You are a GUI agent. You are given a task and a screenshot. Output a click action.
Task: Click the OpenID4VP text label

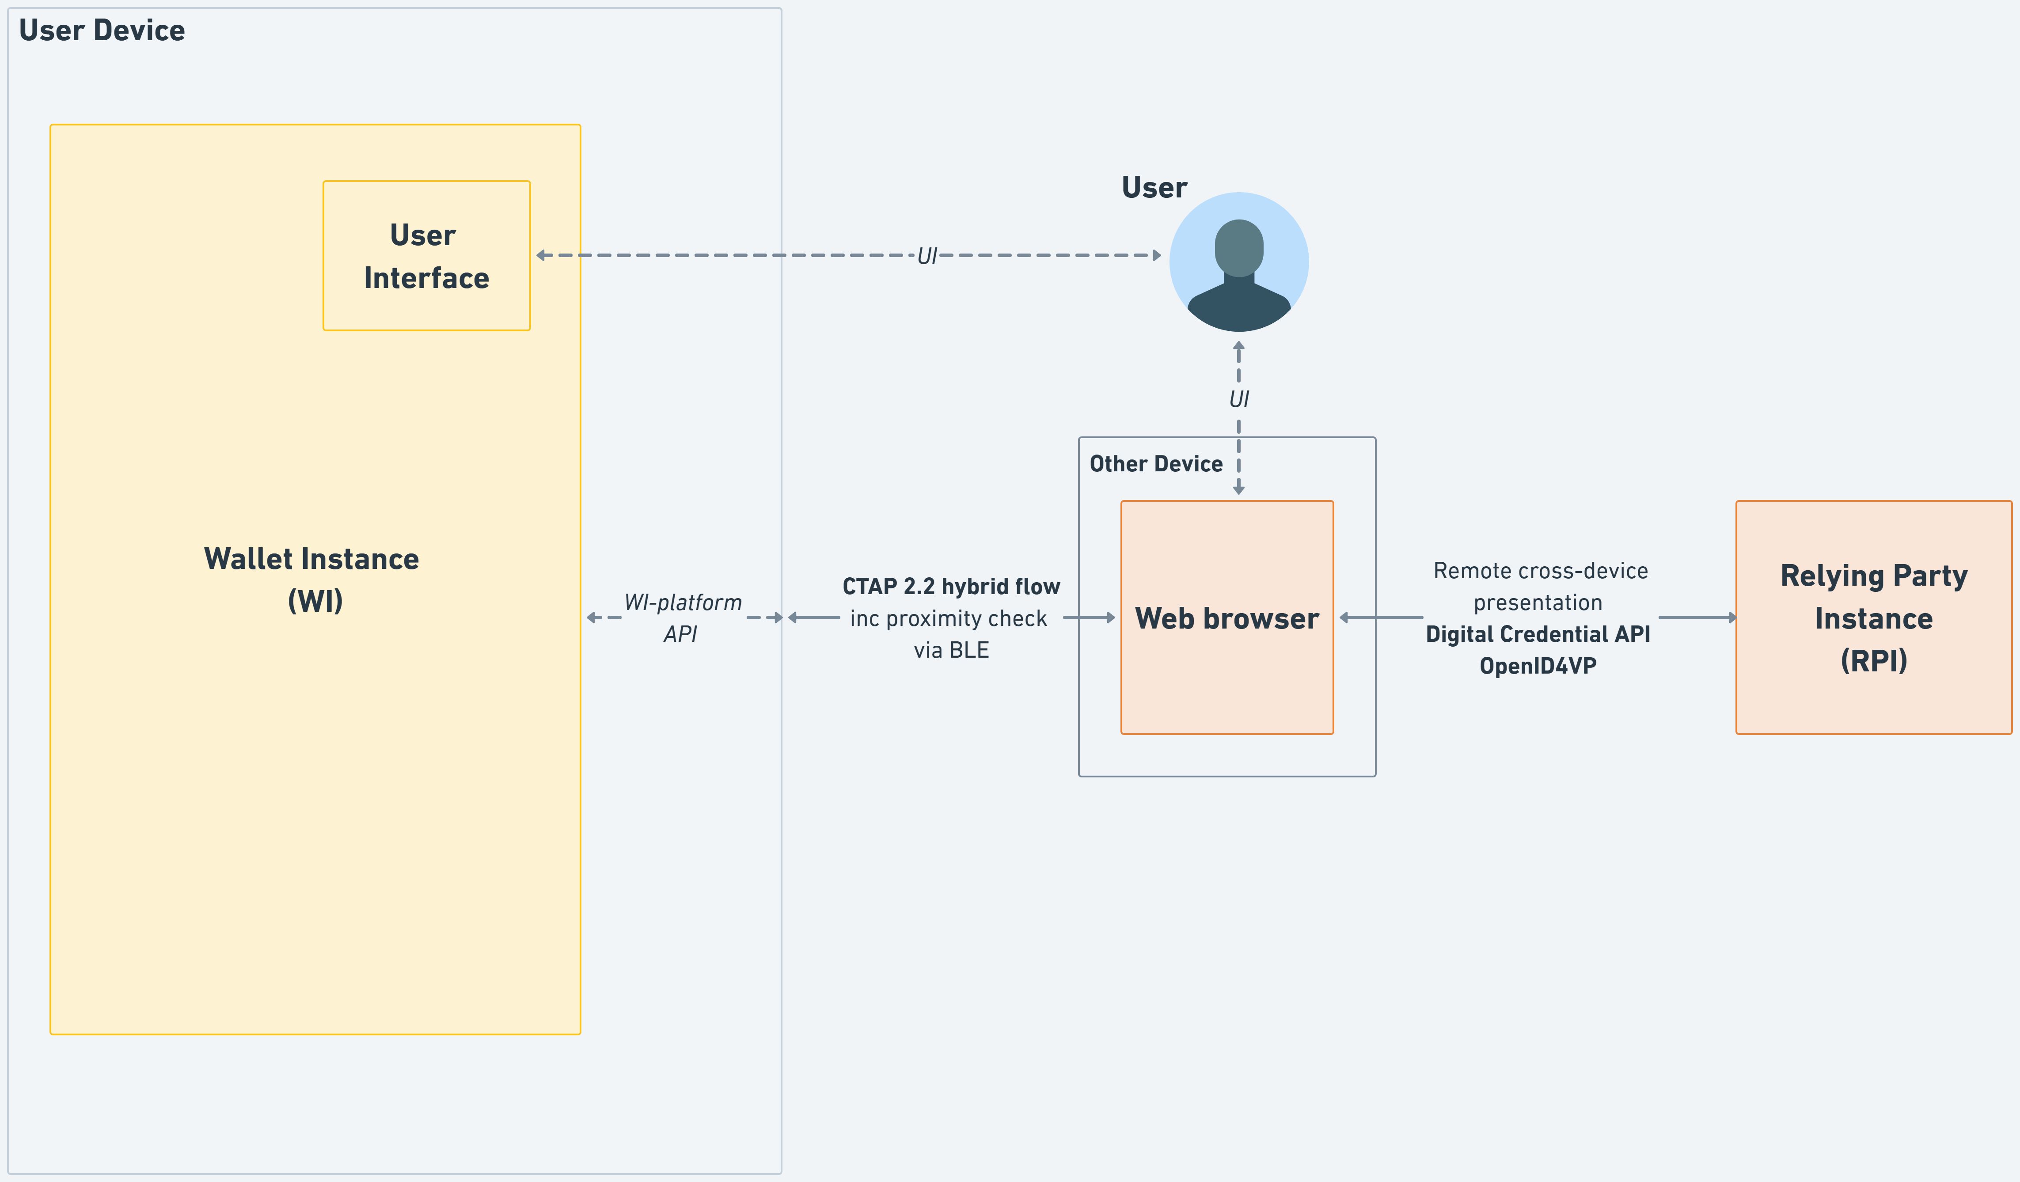click(1538, 666)
